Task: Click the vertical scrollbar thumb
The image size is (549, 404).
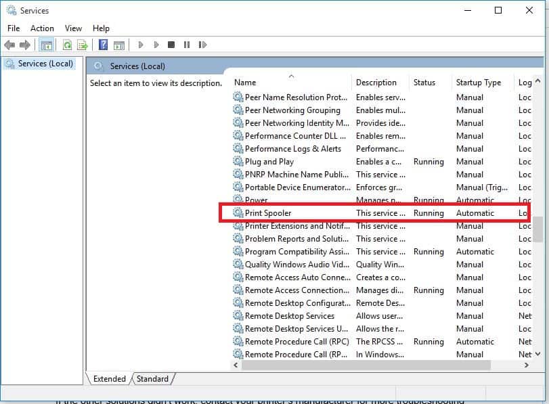Action: pyautogui.click(x=538, y=229)
